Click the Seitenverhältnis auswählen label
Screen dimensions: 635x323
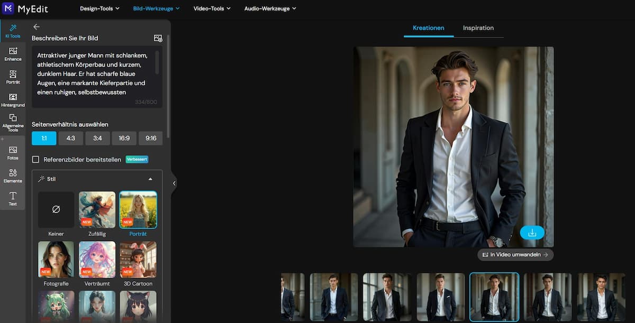(70, 124)
